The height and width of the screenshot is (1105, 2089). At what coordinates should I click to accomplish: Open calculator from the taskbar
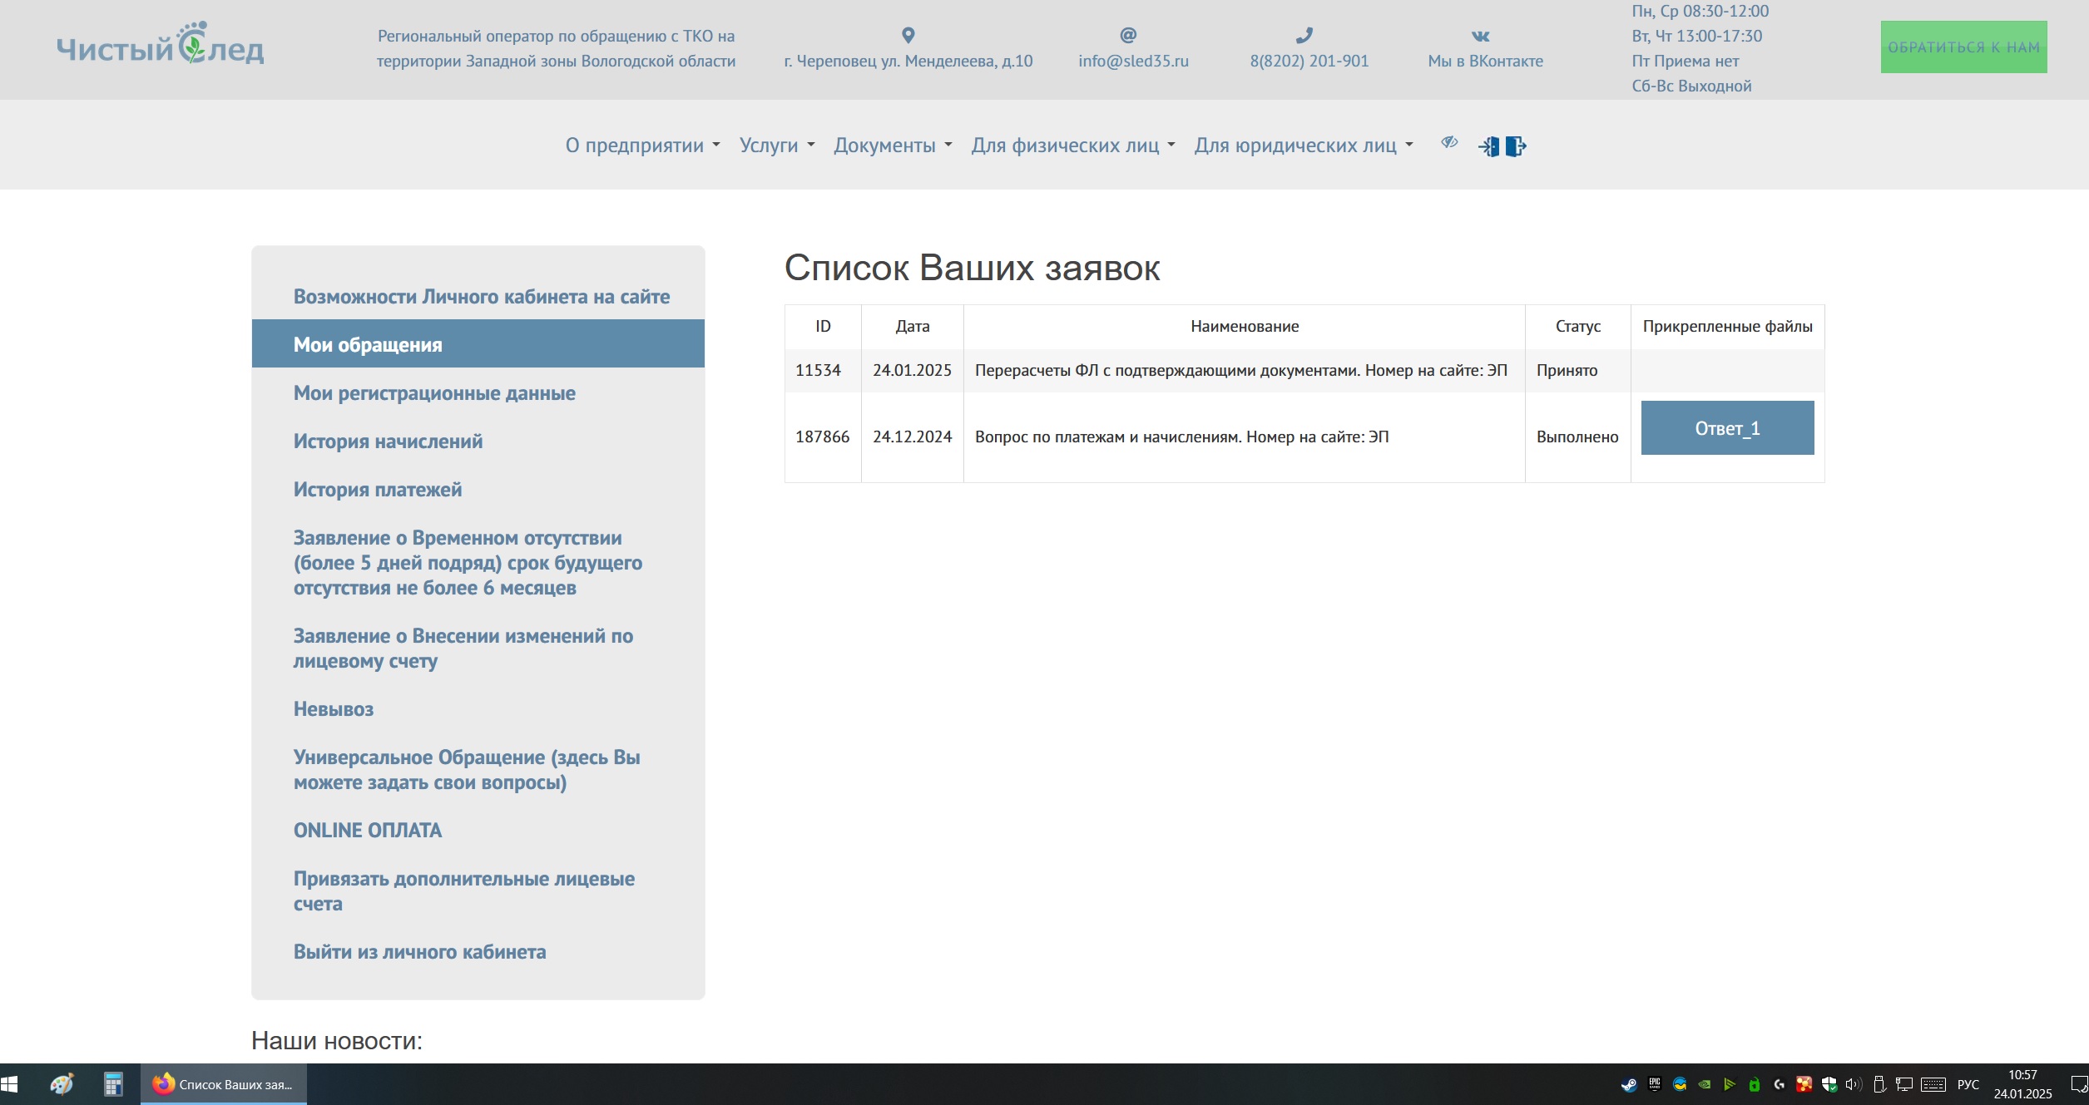113,1084
